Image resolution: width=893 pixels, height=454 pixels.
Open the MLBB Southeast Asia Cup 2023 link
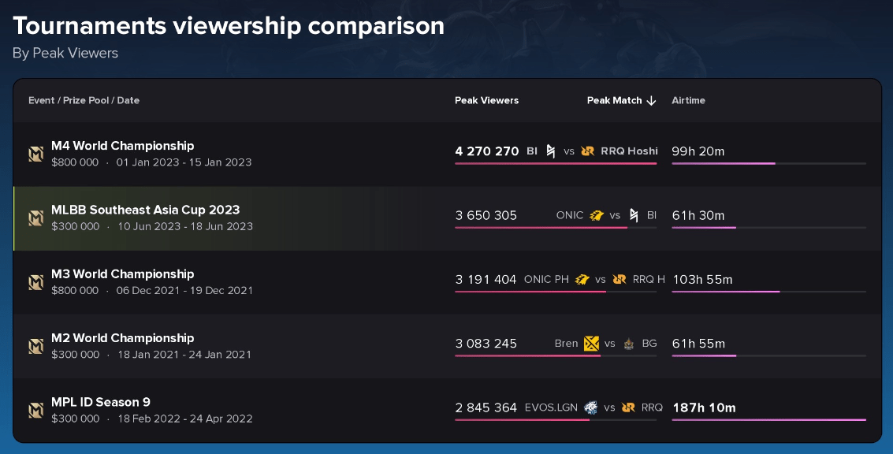click(x=145, y=210)
